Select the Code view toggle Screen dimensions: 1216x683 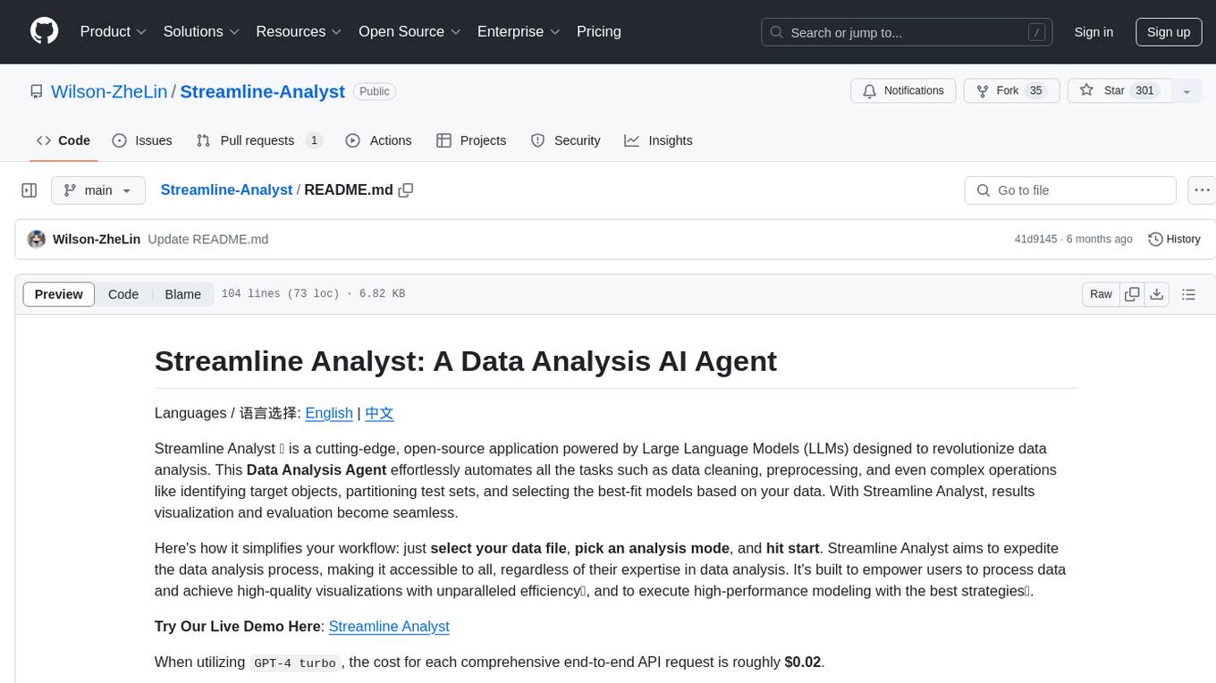[x=123, y=294]
